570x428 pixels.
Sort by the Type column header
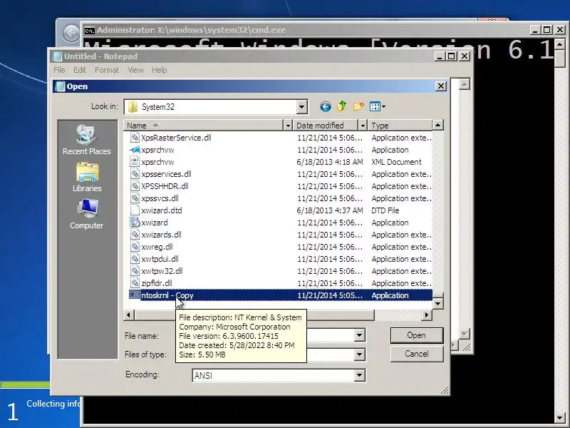[x=400, y=126]
